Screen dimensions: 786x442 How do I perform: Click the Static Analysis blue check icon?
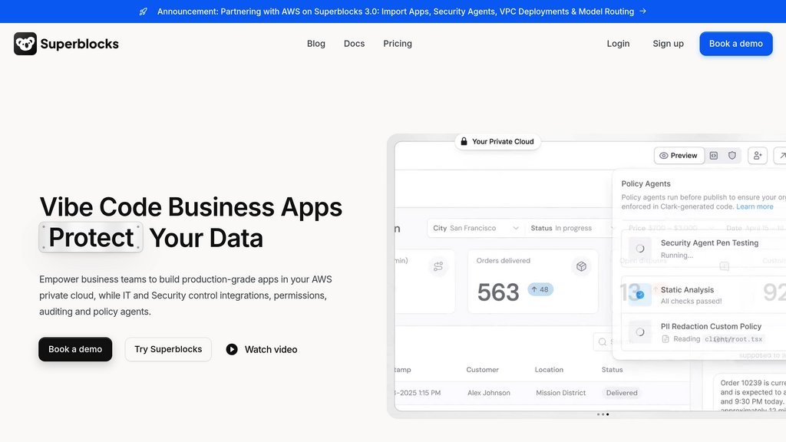click(x=640, y=295)
